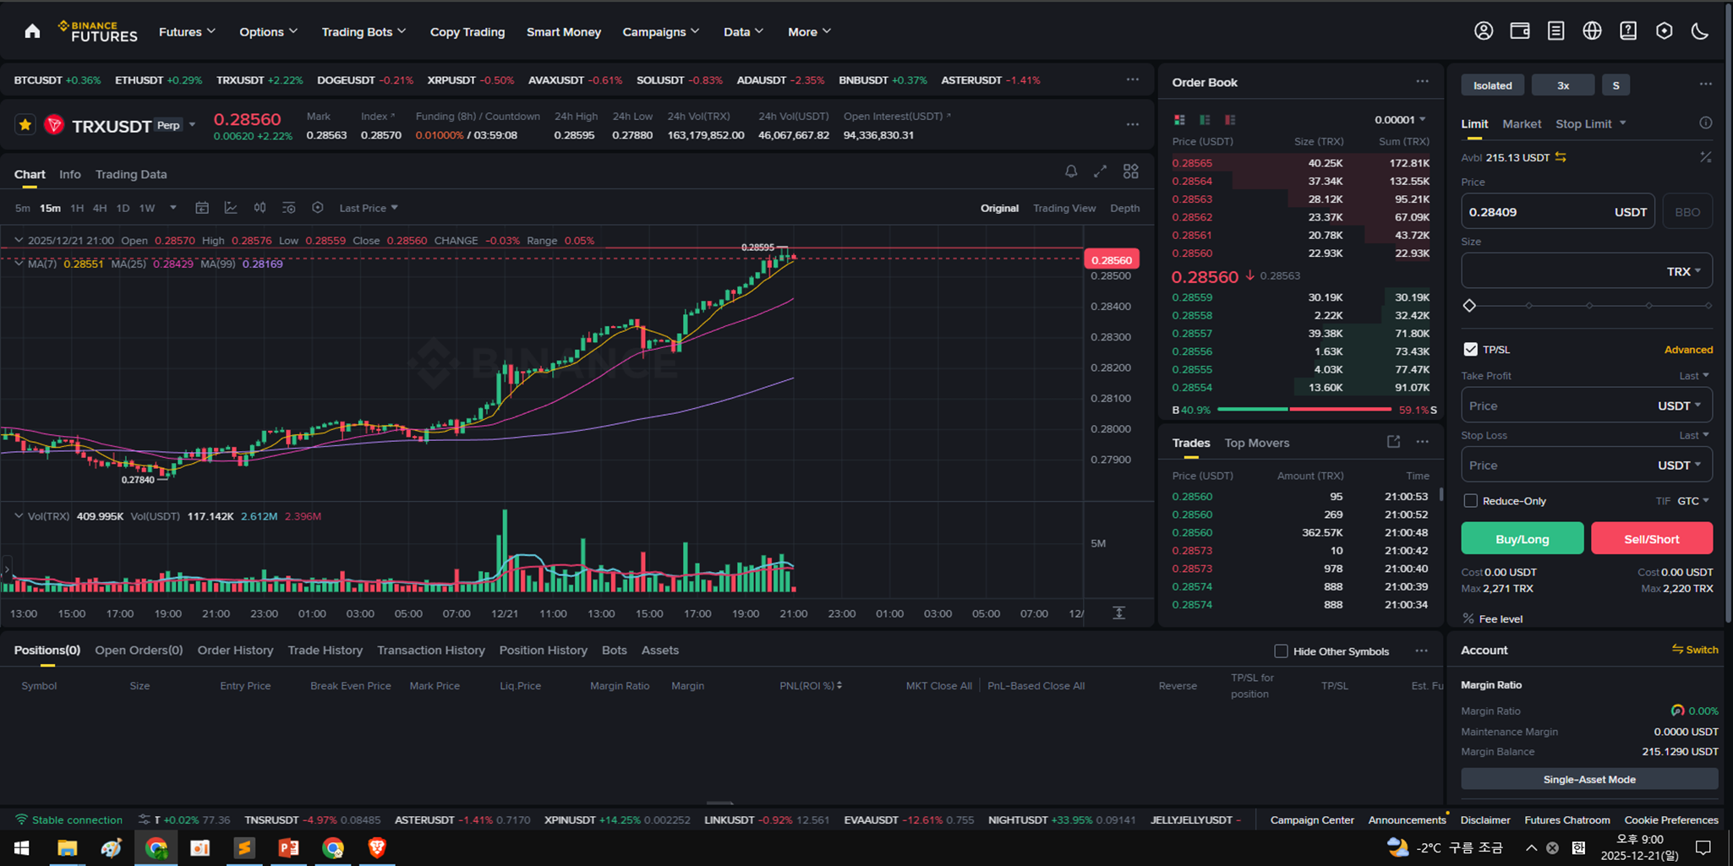Select order book buy and sell view

coord(1179,120)
